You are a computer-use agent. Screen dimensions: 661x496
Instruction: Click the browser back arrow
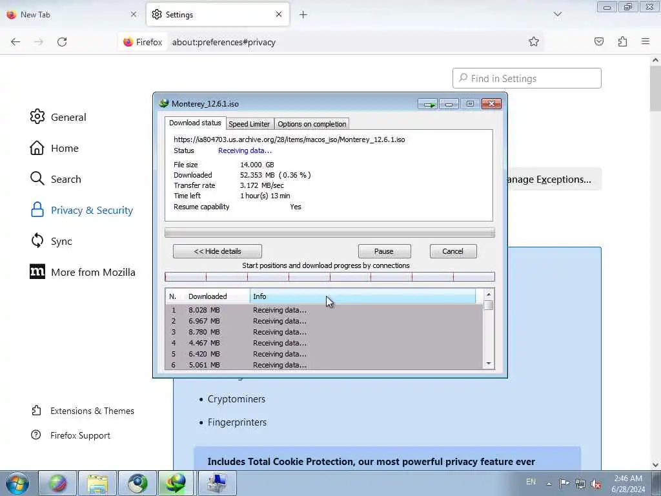click(15, 42)
